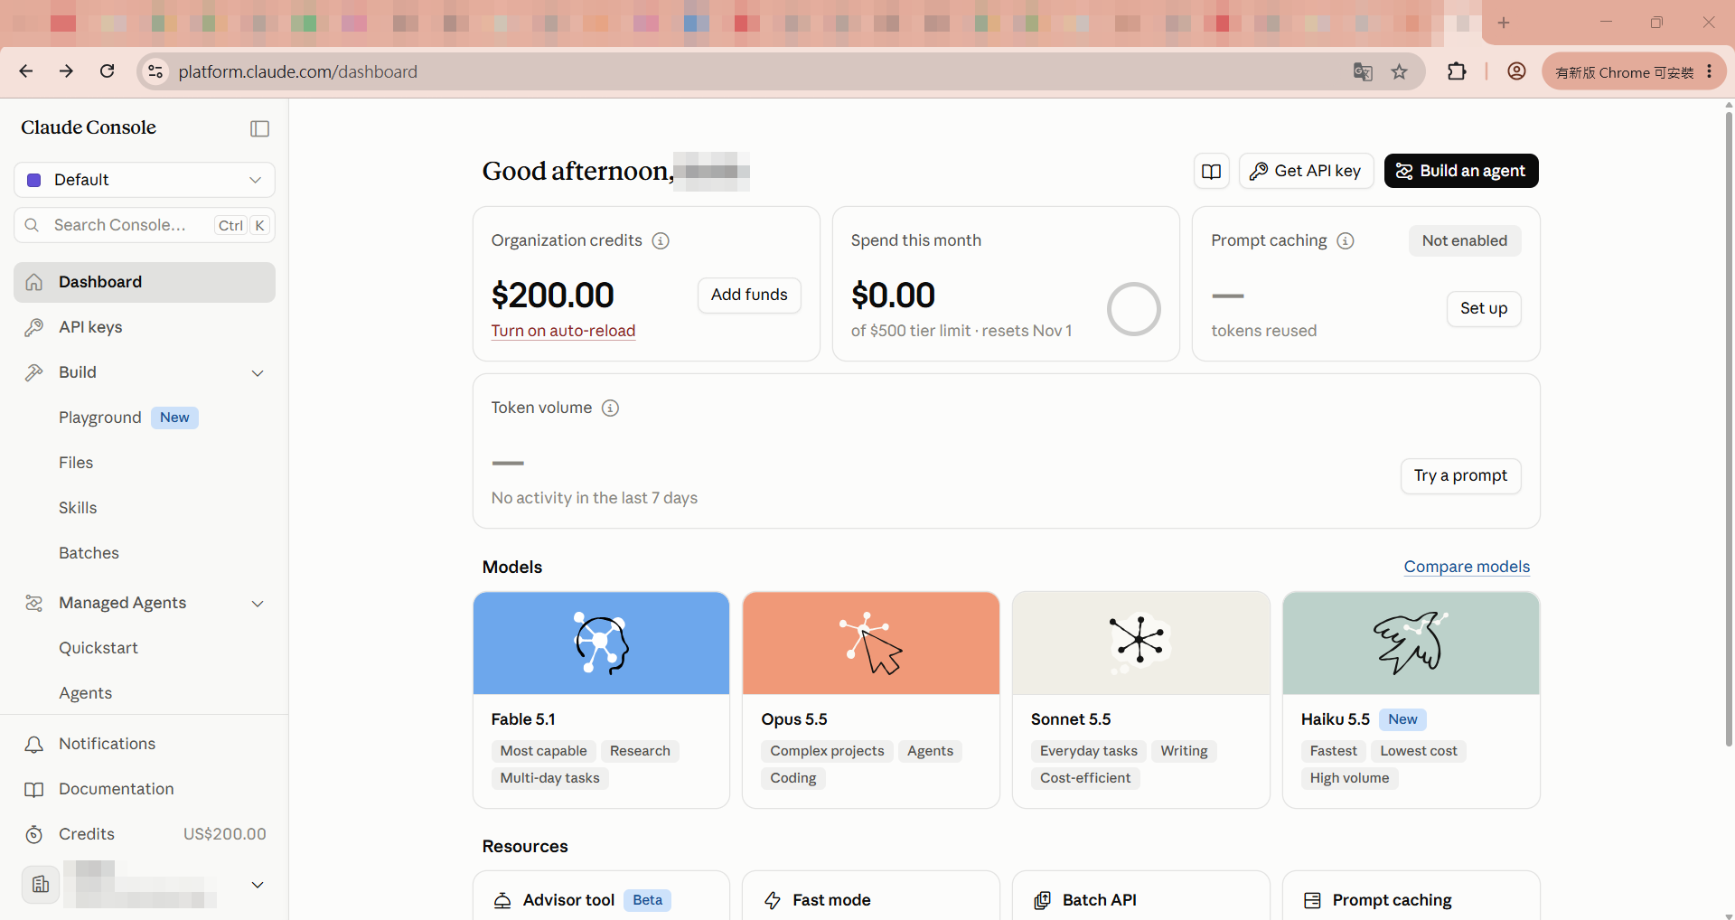
Task: Collapse the sidebar panel icon
Action: tap(259, 128)
